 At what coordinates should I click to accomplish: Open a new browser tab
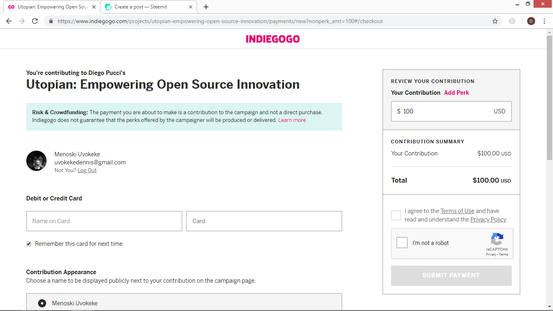(x=206, y=7)
